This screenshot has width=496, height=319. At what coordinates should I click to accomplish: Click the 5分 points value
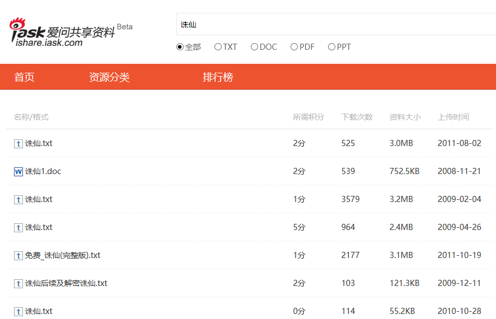pos(300,227)
